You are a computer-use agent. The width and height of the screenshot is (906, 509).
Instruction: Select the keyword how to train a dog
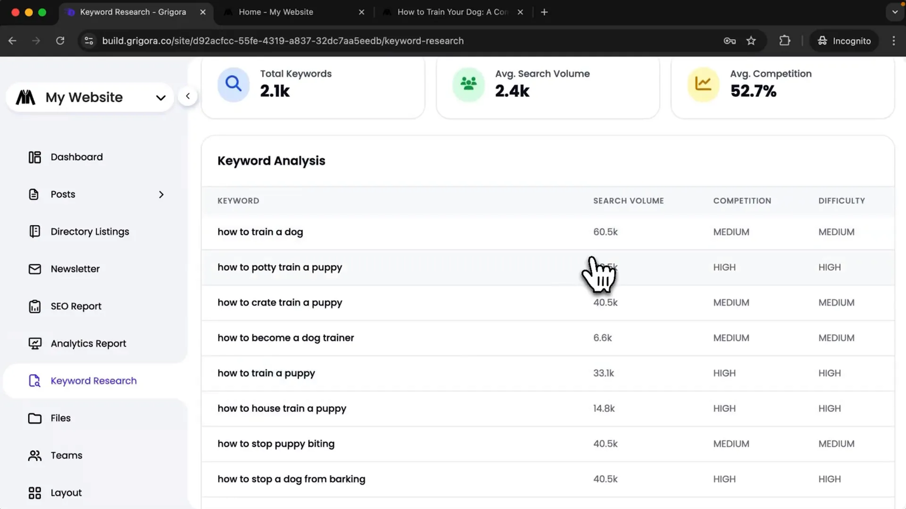pos(260,232)
